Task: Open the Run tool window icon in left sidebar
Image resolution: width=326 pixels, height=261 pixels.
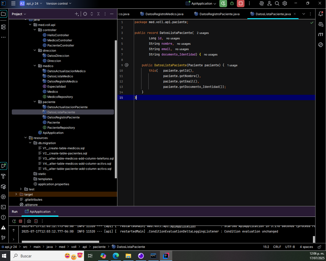Action: point(3,166)
